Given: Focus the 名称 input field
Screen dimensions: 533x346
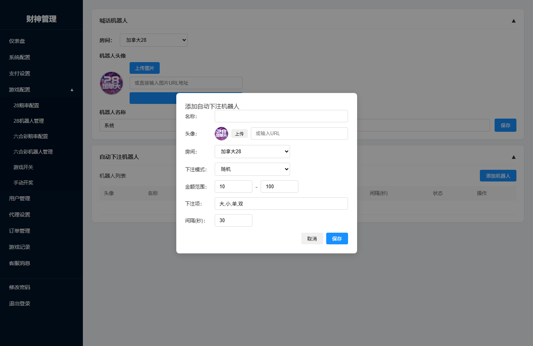Looking at the screenshot, I should coord(281,116).
